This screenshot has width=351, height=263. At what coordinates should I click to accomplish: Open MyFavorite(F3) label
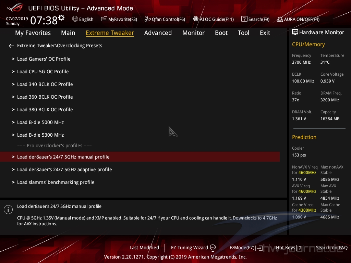(x=123, y=20)
